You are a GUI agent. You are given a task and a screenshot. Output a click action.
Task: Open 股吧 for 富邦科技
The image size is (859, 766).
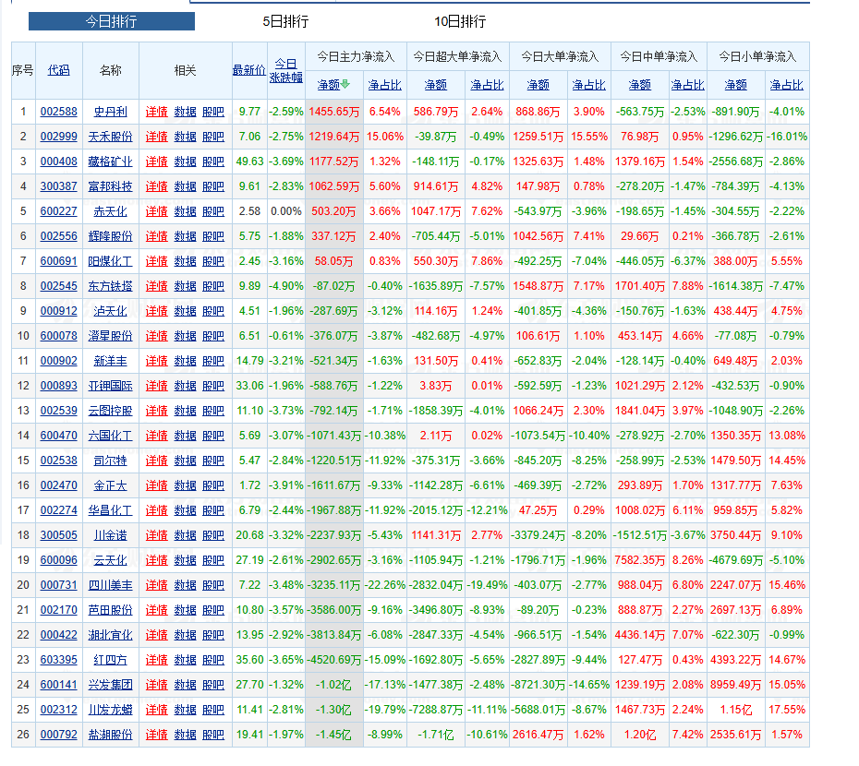point(213,186)
